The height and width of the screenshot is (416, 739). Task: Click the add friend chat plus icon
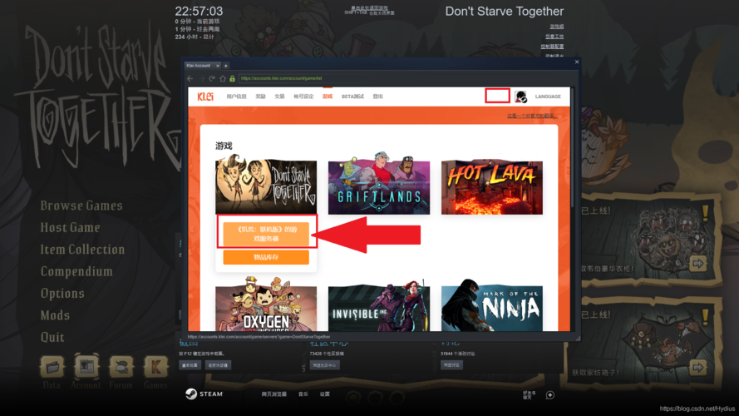coord(550,394)
